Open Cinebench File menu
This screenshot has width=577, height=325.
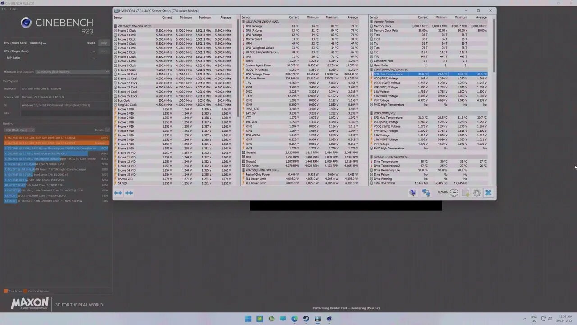click(4, 9)
